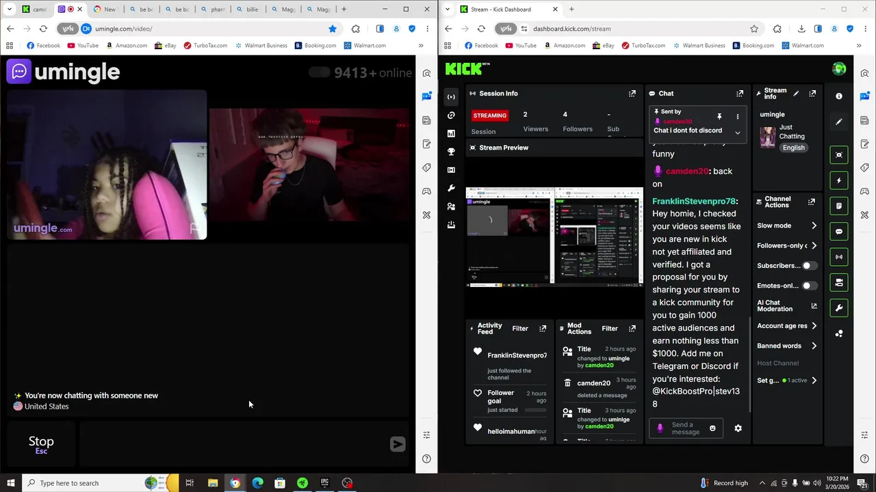Switch to the umingle browser tab
The height and width of the screenshot is (492, 876).
click(69, 10)
